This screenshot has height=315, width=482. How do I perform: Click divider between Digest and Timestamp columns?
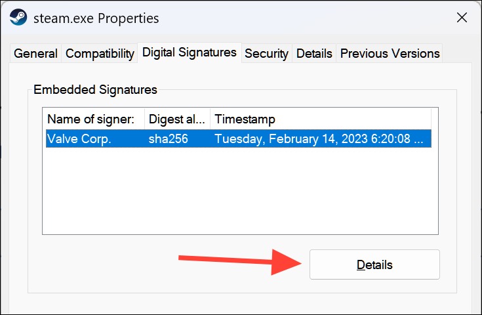click(211, 119)
